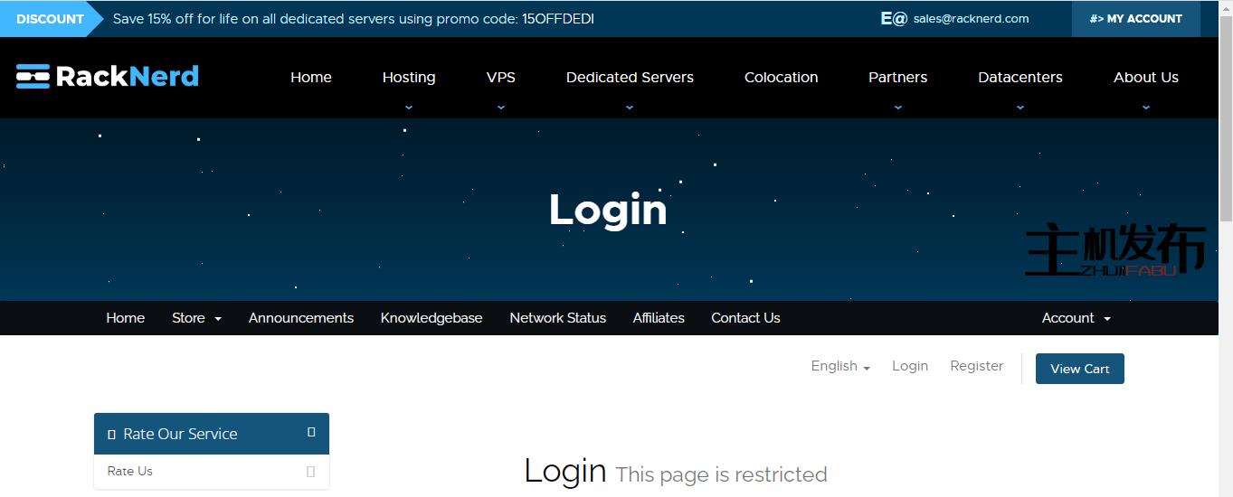
Task: Collapse the Rate Our Service panel icon
Action: coord(311,433)
